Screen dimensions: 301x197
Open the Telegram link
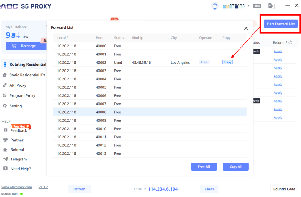[x=19, y=159]
